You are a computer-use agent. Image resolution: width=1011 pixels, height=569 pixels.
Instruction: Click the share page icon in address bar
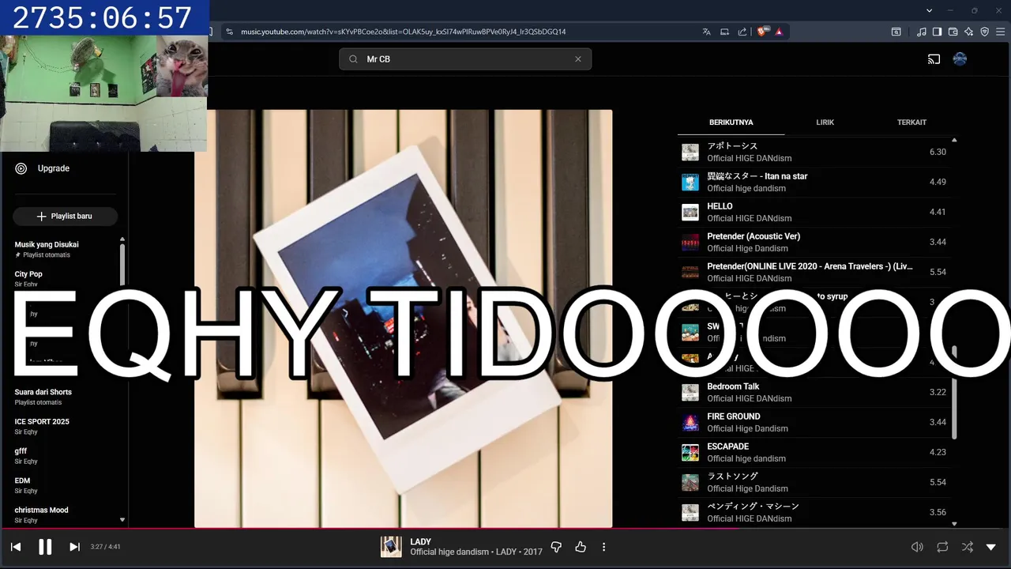(742, 32)
